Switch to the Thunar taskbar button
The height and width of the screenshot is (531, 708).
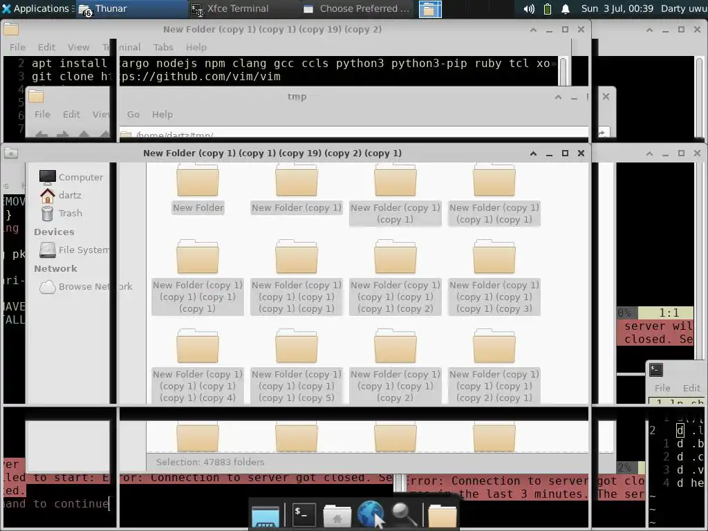tap(131, 8)
